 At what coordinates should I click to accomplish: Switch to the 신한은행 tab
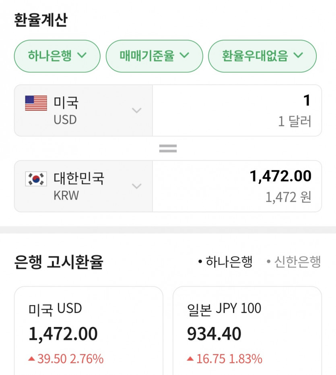tap(294, 262)
